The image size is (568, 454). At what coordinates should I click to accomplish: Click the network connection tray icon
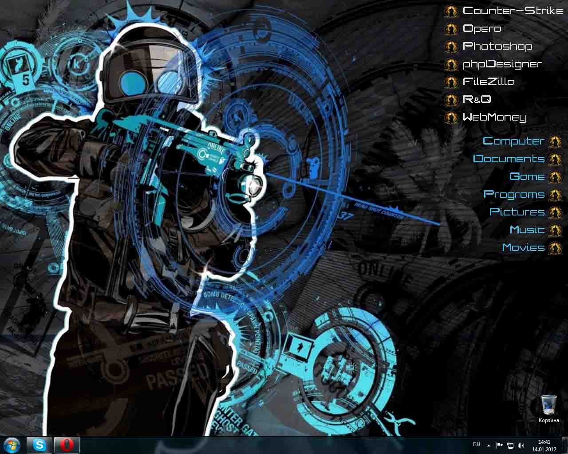point(510,445)
